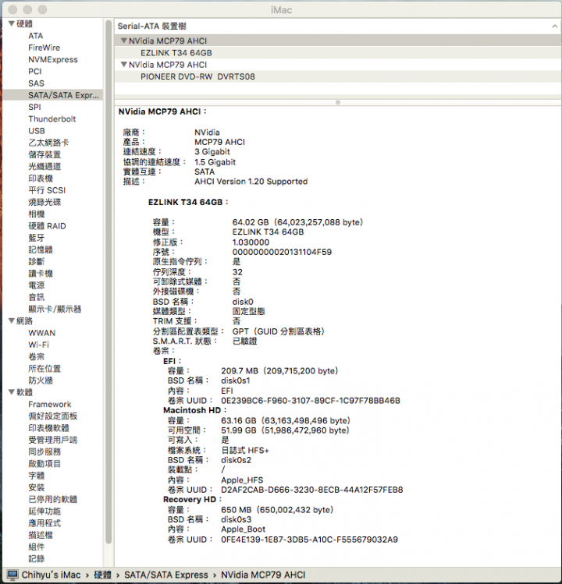Select 同步服務 sync services item

[44, 451]
